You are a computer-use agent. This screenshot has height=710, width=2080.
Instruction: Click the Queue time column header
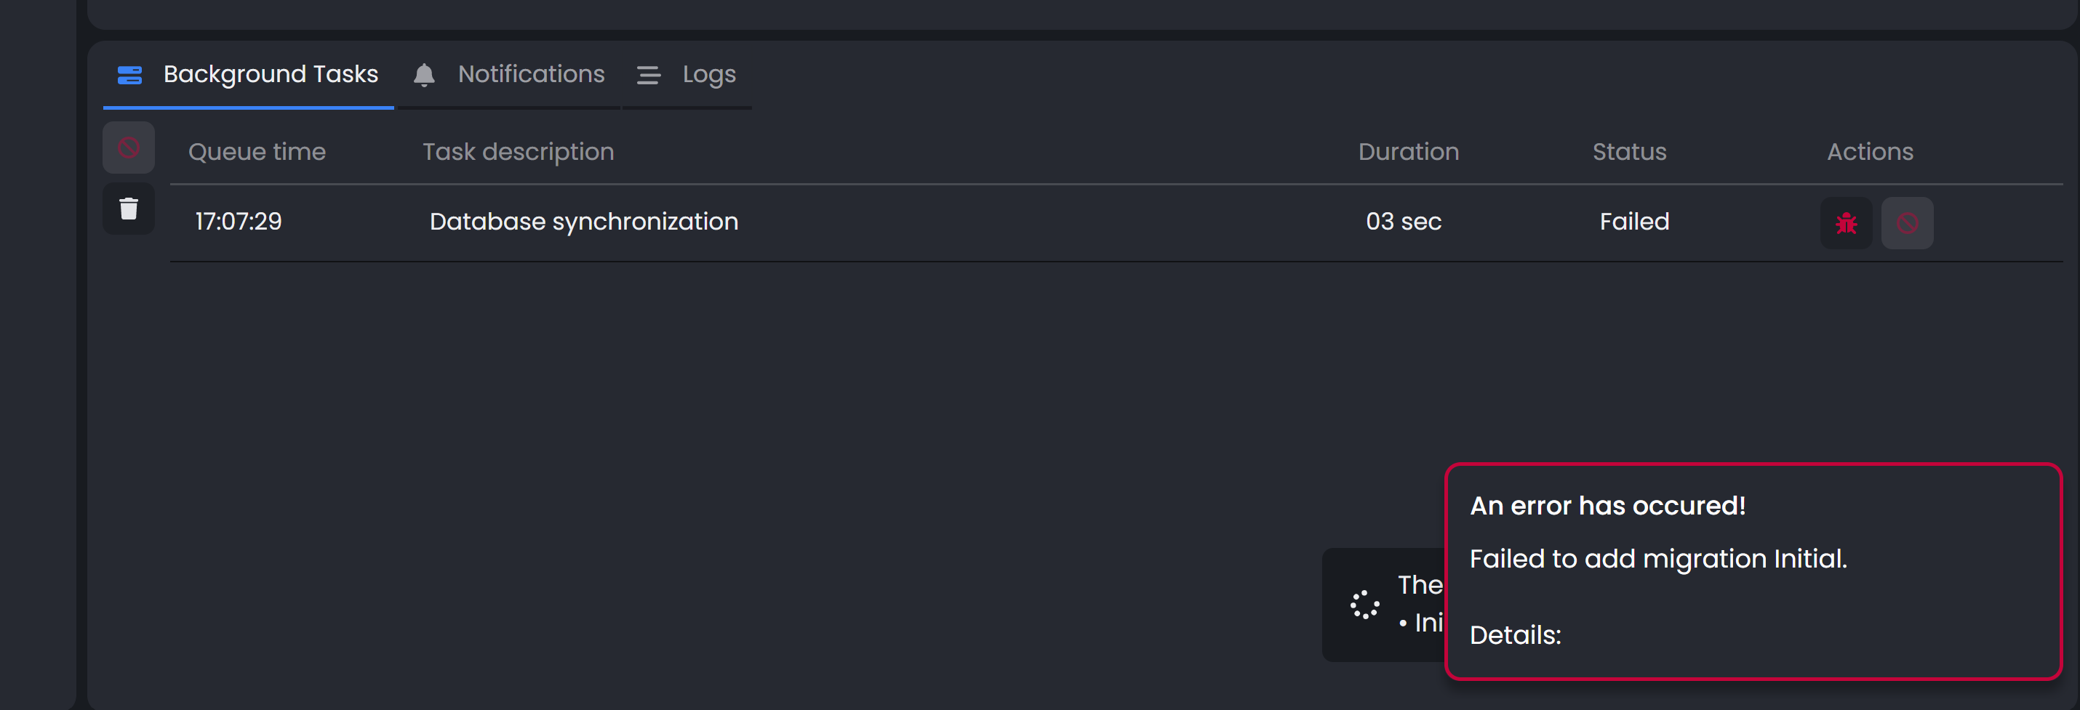coord(257,152)
